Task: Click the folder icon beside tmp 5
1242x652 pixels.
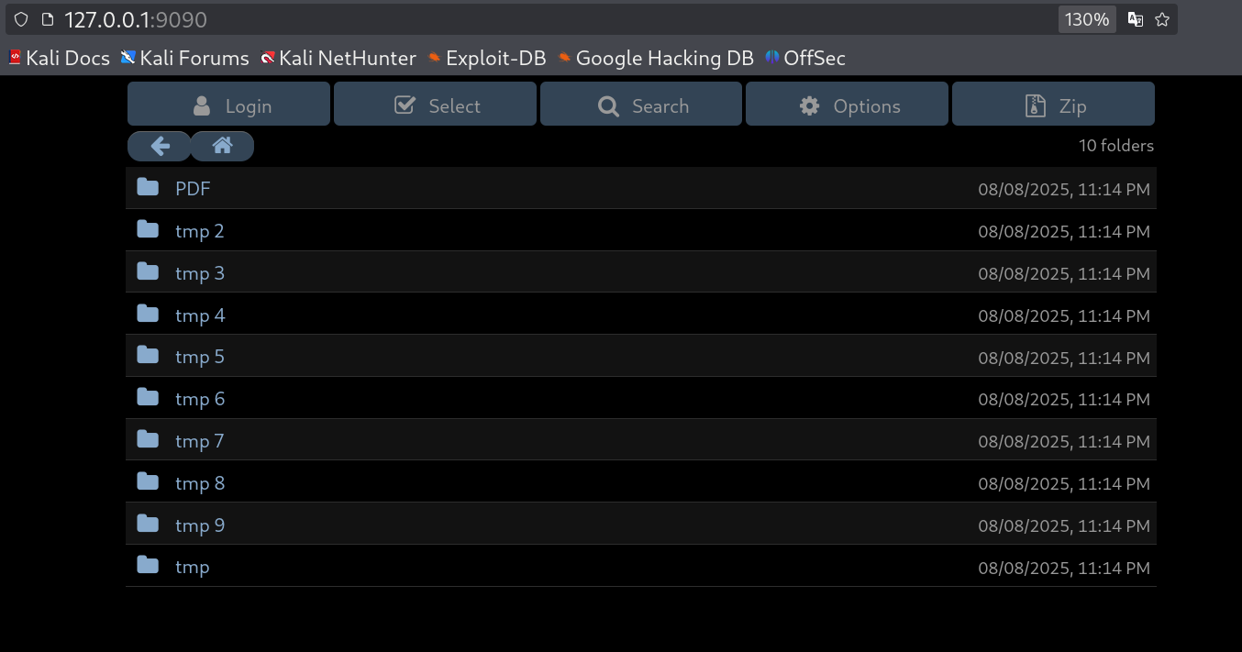Action: 148,355
